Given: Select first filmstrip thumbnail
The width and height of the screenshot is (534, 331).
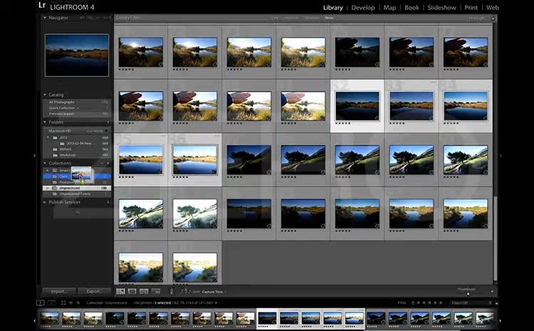Looking at the screenshot, I should 50,318.
